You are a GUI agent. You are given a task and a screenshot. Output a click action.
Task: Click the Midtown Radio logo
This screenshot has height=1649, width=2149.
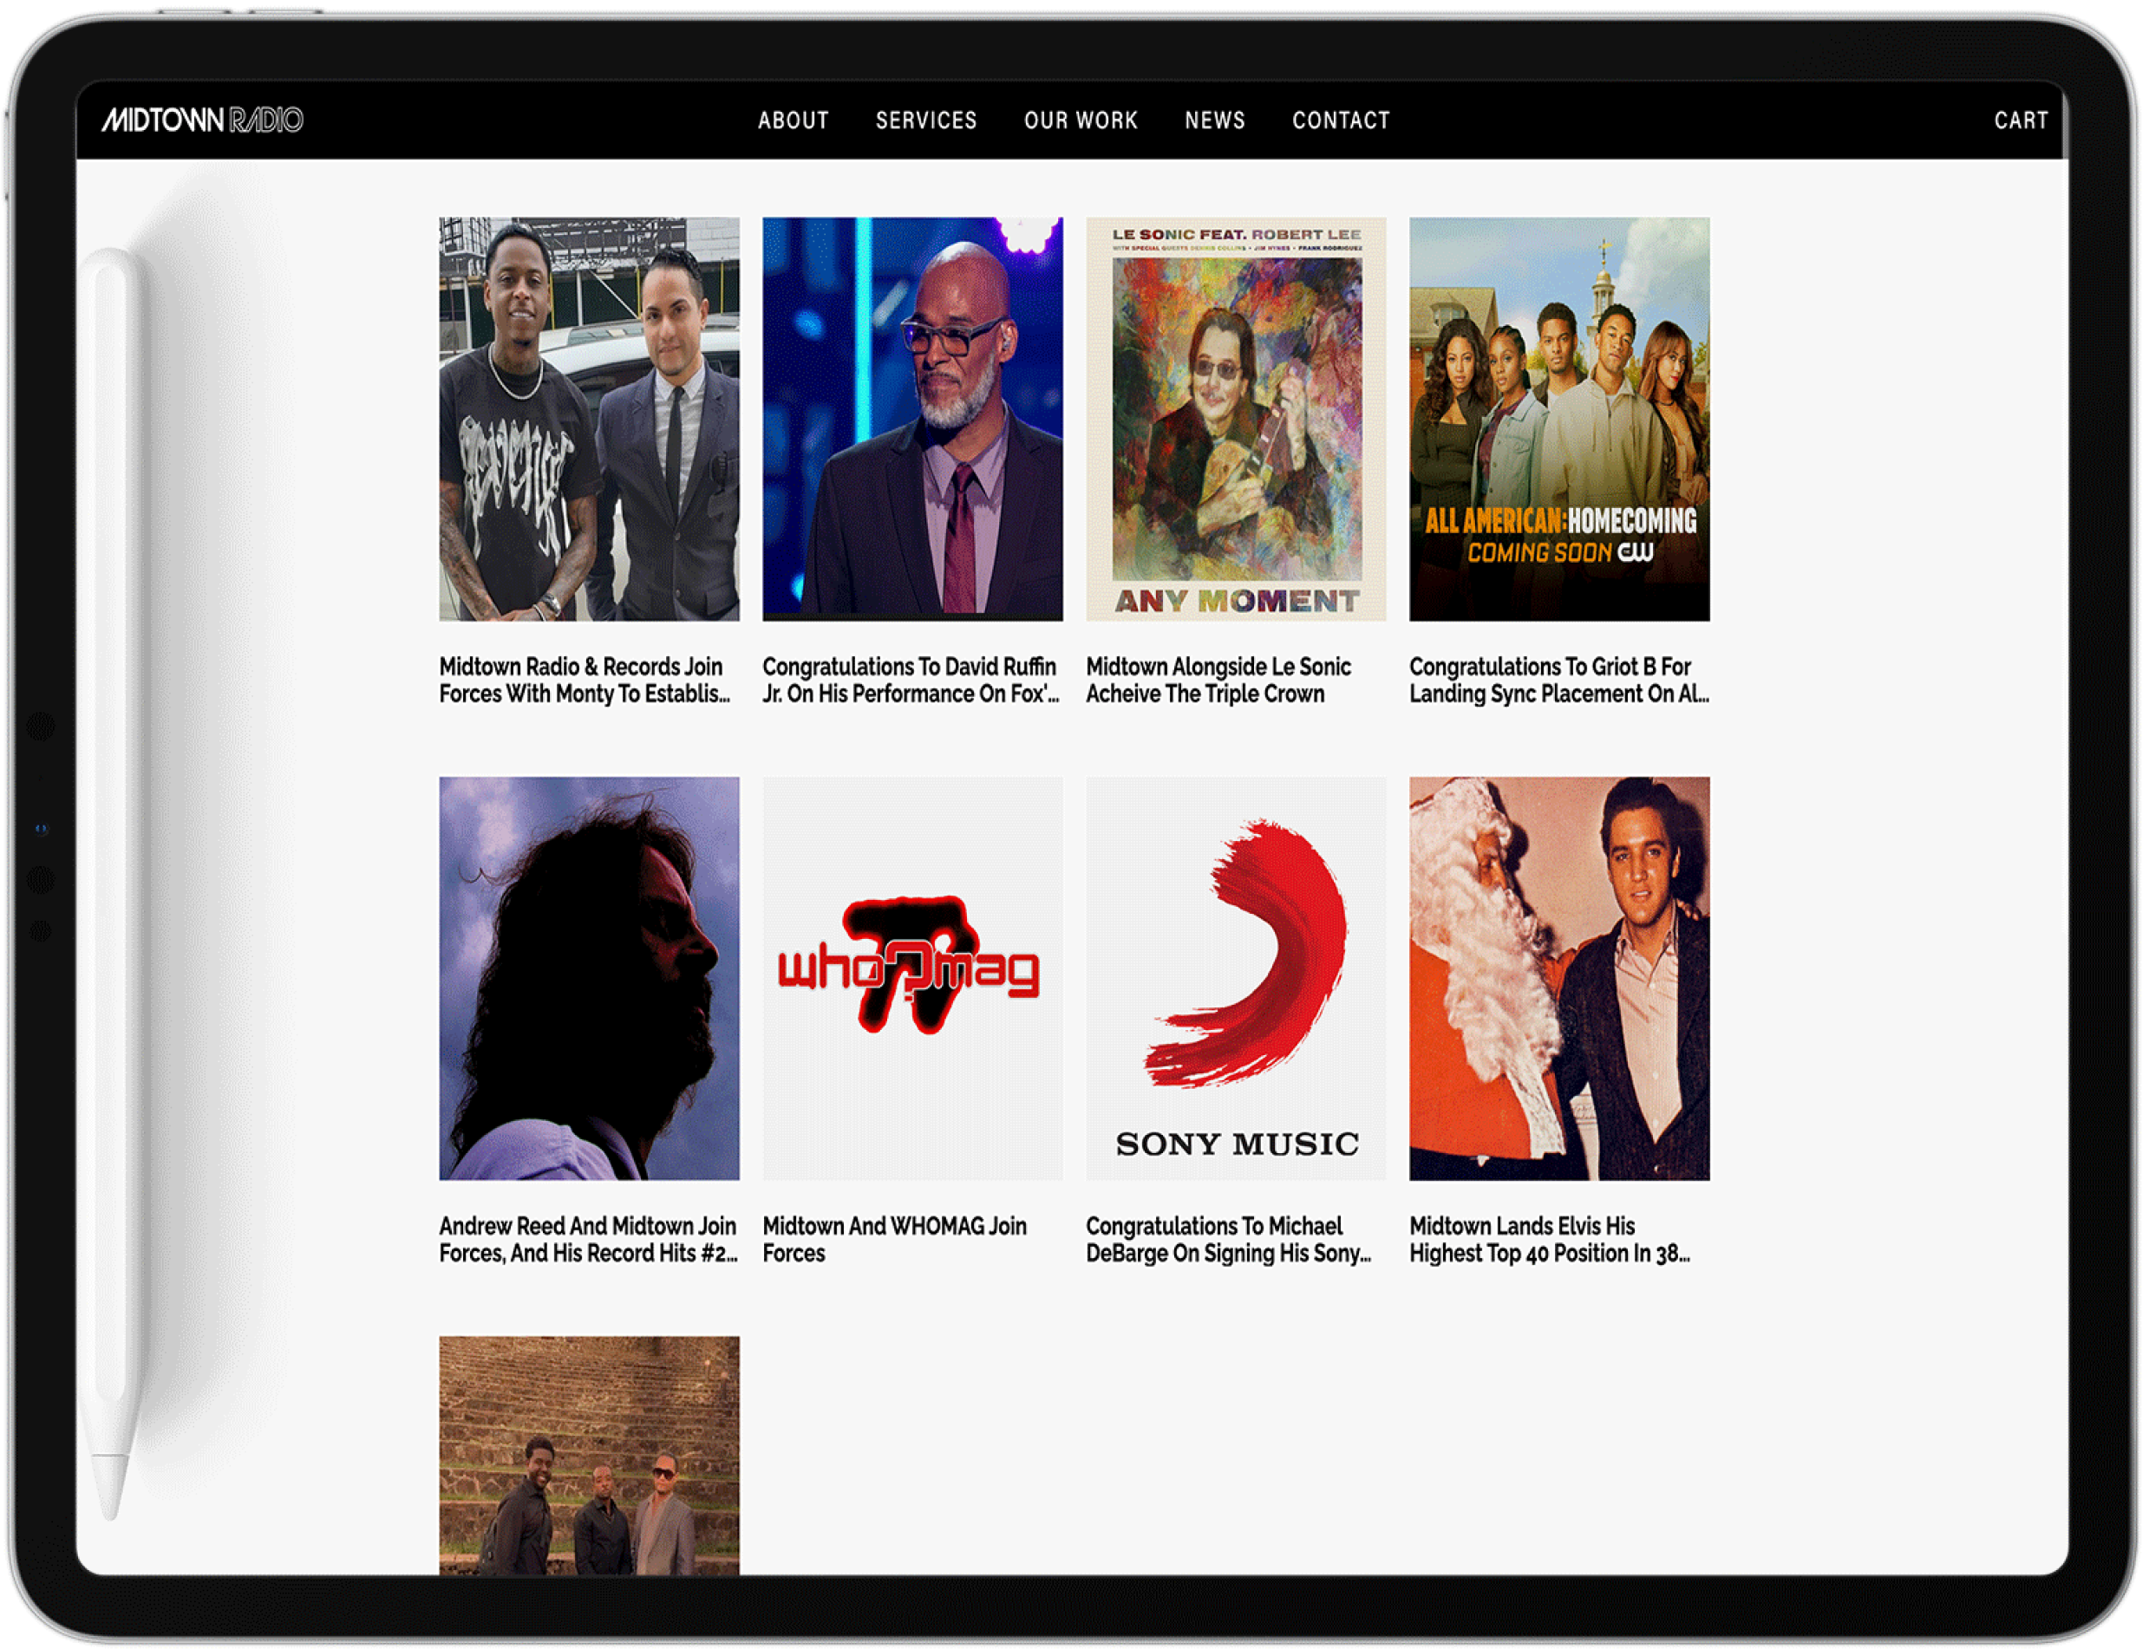202,120
